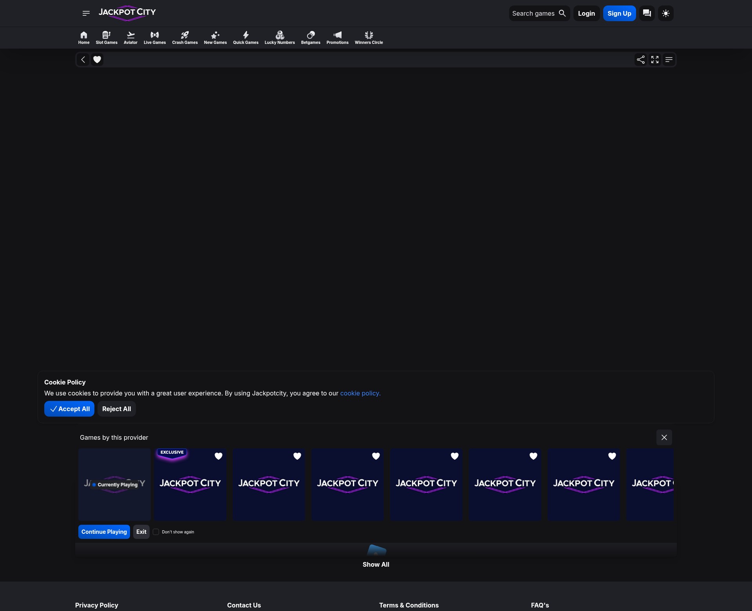The width and height of the screenshot is (752, 611).
Task: Open Contact Us footer link
Action: [244, 605]
